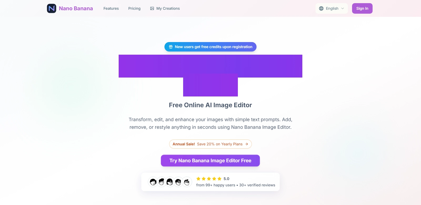The image size is (421, 205).
Task: Click the arrow icon in the Annual Sale pill
Action: point(247,144)
